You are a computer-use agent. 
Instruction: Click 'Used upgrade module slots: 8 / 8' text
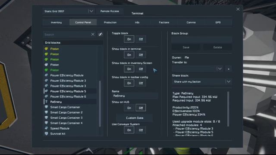point(196,121)
